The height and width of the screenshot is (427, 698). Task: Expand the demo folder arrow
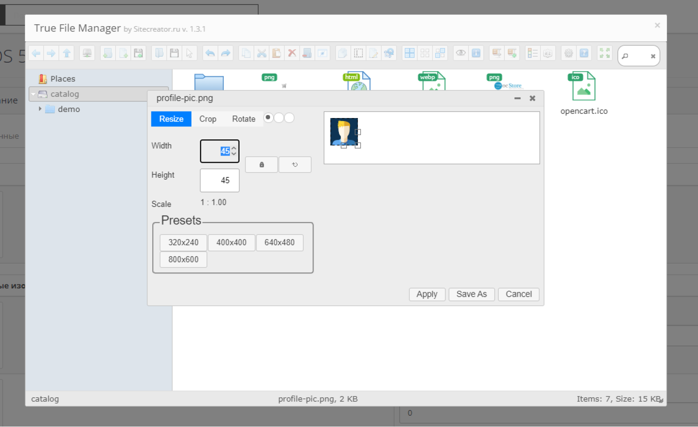point(40,109)
